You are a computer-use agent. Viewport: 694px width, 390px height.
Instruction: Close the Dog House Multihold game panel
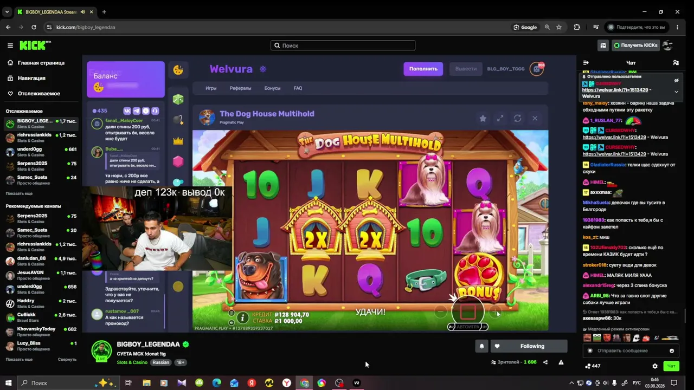535,118
